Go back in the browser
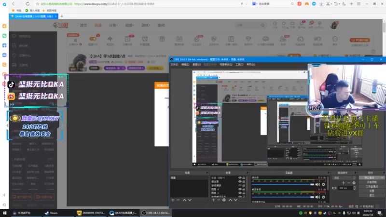 13,4
